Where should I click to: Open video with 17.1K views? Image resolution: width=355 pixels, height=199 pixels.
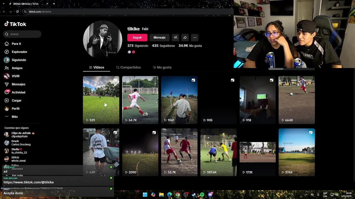coord(257,152)
